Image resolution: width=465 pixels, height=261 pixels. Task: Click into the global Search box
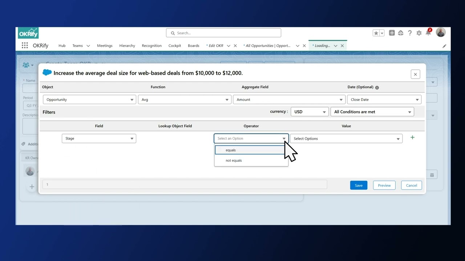pyautogui.click(x=223, y=33)
